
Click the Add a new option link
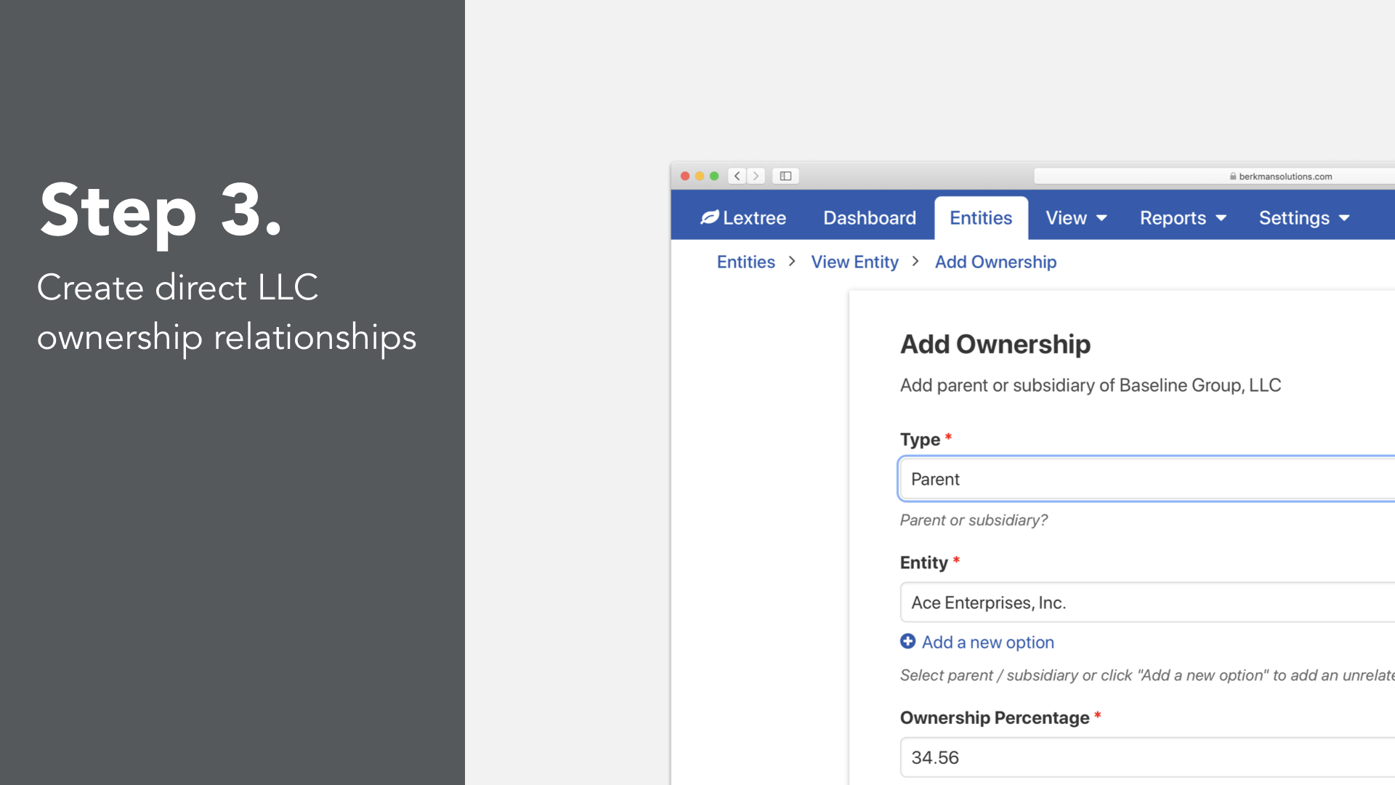(x=987, y=642)
